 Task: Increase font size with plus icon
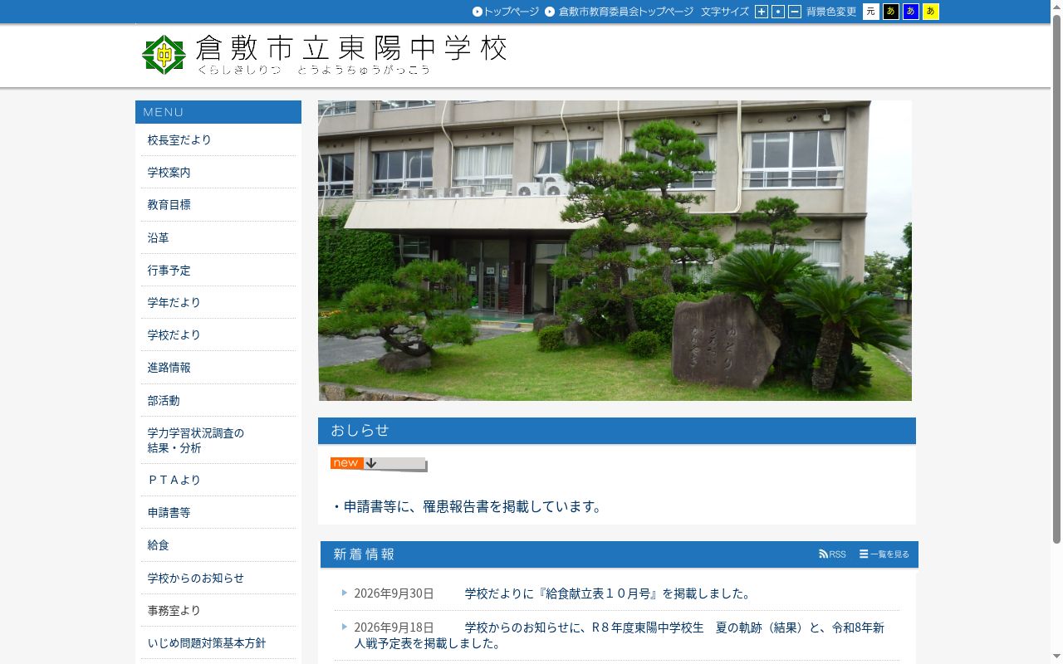click(x=762, y=12)
